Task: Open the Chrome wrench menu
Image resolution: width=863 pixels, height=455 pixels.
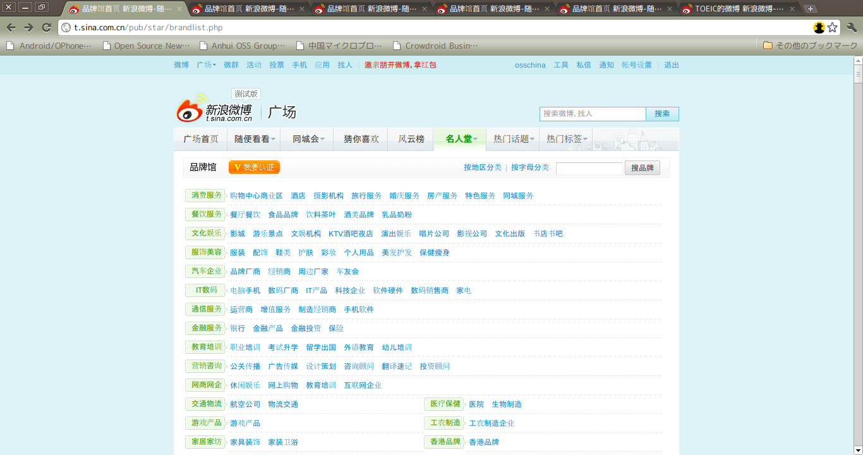Action: (x=852, y=27)
